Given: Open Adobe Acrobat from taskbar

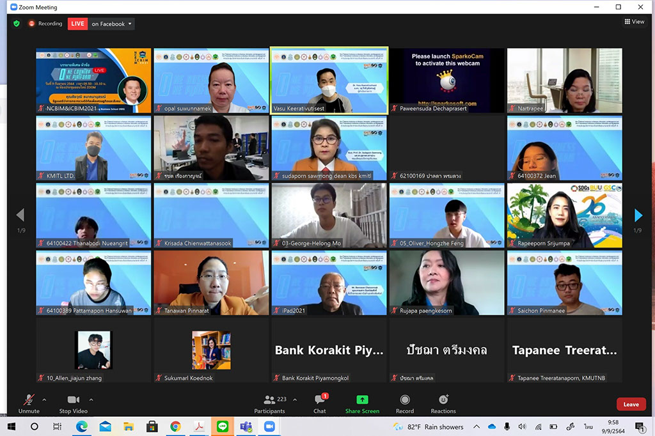Looking at the screenshot, I should point(199,426).
